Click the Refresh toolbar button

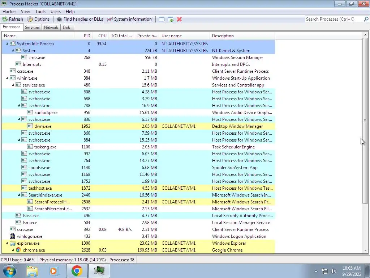pyautogui.click(x=13, y=19)
